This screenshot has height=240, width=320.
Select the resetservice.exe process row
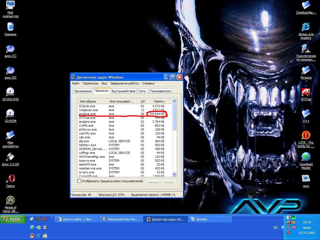click(124, 168)
